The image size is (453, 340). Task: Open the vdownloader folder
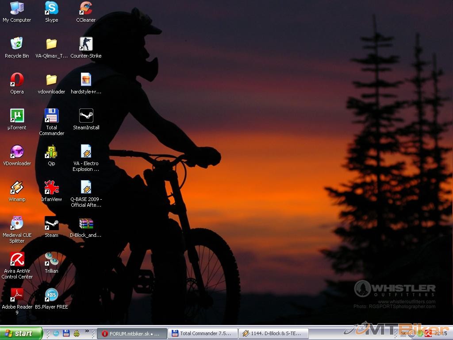[51, 80]
